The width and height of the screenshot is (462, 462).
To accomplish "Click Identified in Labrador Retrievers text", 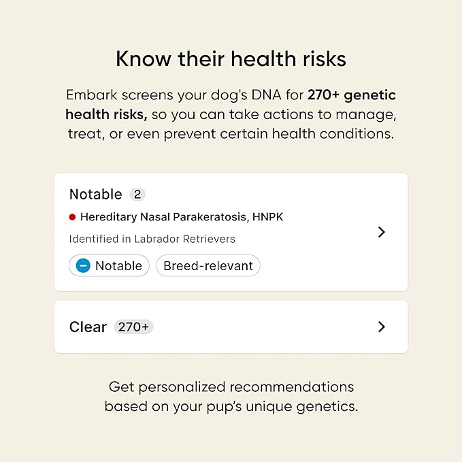I will (x=152, y=239).
